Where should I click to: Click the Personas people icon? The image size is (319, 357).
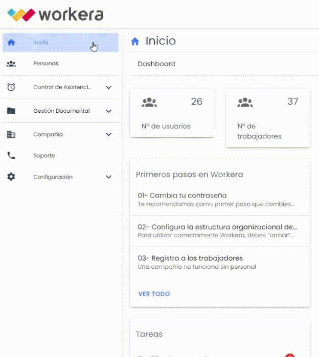11,64
